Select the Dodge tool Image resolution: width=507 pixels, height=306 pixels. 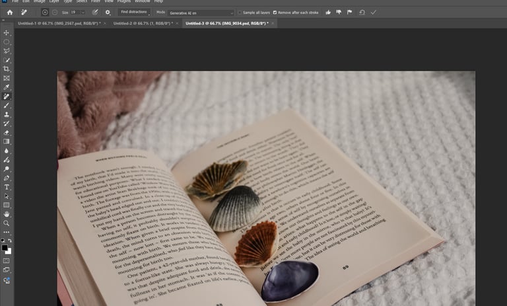(6, 169)
